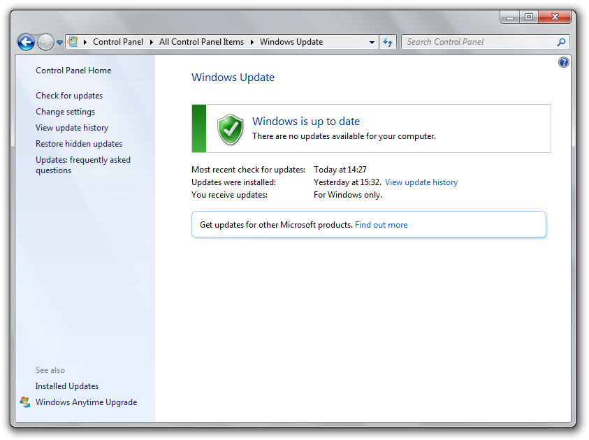The width and height of the screenshot is (589, 440).
Task: Open Restore hidden updates
Action: 79,144
